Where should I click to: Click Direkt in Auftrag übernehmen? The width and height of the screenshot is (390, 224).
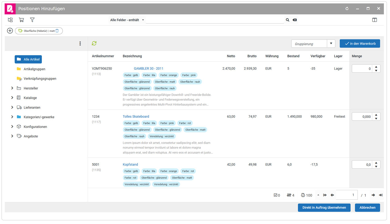tap(324, 208)
